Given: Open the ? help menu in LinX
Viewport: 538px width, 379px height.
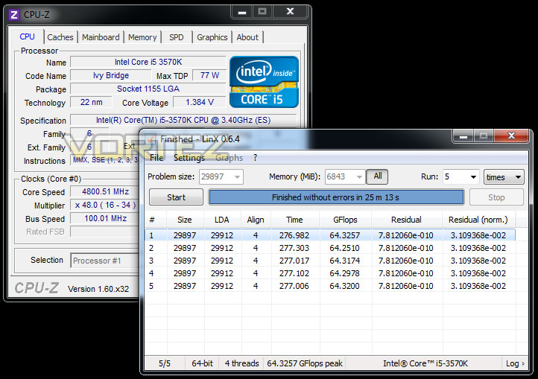Looking at the screenshot, I should pyautogui.click(x=255, y=158).
